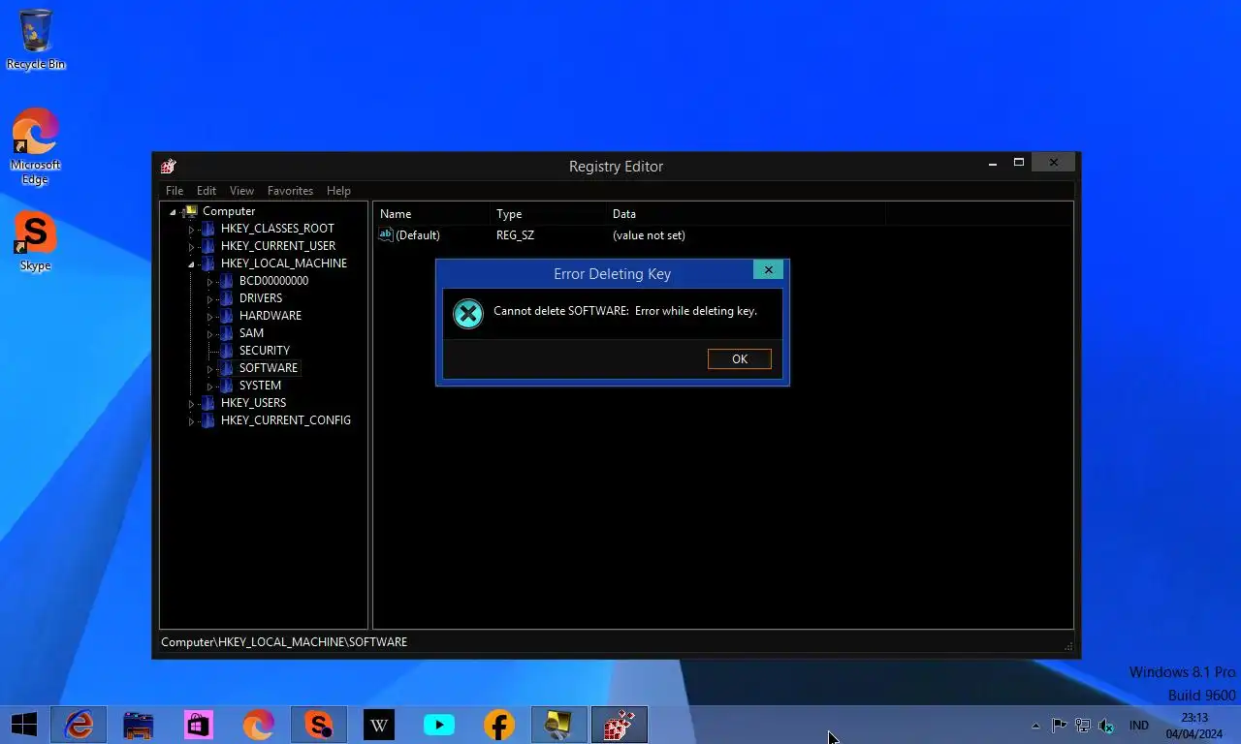Open the View menu

241,191
